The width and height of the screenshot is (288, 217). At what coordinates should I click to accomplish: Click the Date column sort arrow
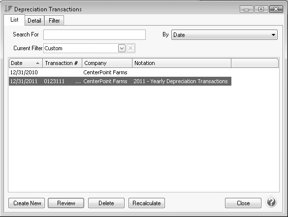point(37,63)
